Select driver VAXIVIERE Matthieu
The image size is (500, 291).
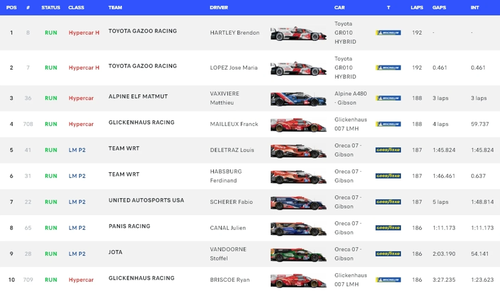point(225,98)
